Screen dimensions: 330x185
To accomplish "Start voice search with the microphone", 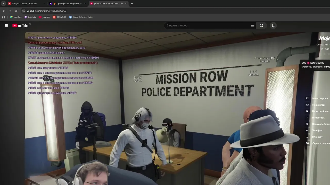I will click(x=273, y=25).
